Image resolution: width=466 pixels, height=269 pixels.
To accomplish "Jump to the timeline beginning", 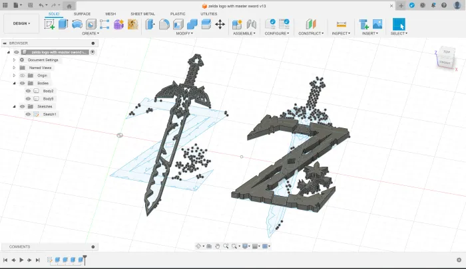I will click(5, 260).
